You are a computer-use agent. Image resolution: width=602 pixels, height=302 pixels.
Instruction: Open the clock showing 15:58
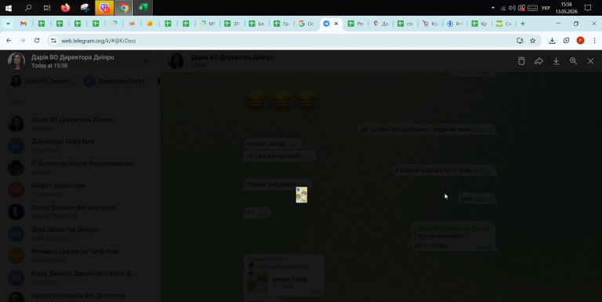[x=566, y=8]
